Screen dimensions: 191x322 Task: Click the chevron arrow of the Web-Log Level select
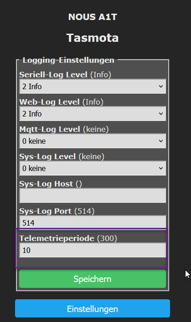161,114
